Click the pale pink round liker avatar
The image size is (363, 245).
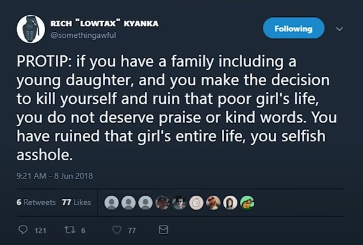197,202
